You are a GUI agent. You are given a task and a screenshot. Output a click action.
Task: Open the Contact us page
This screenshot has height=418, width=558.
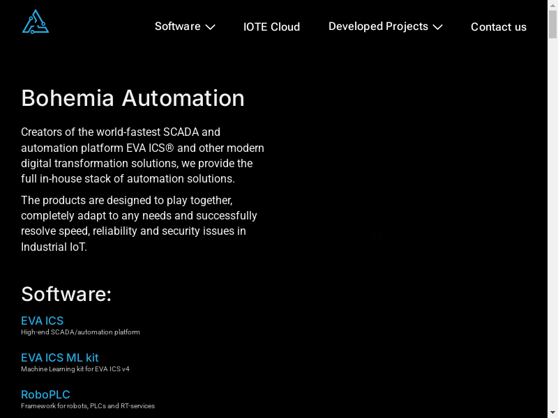(498, 27)
